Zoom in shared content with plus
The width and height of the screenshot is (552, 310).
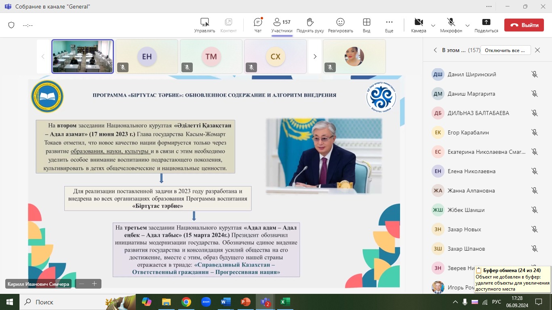pyautogui.click(x=95, y=284)
